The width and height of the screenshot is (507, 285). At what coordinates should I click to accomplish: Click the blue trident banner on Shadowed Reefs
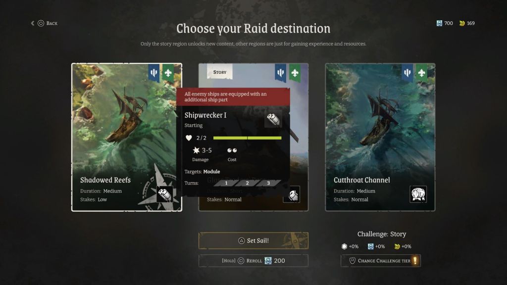point(154,73)
